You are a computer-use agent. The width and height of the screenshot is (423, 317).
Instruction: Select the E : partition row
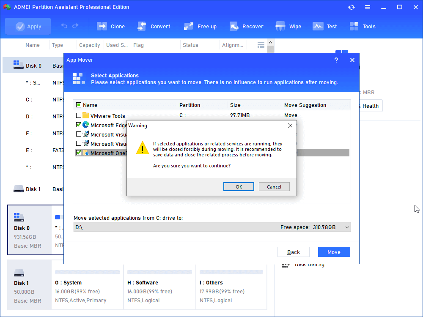click(33, 150)
